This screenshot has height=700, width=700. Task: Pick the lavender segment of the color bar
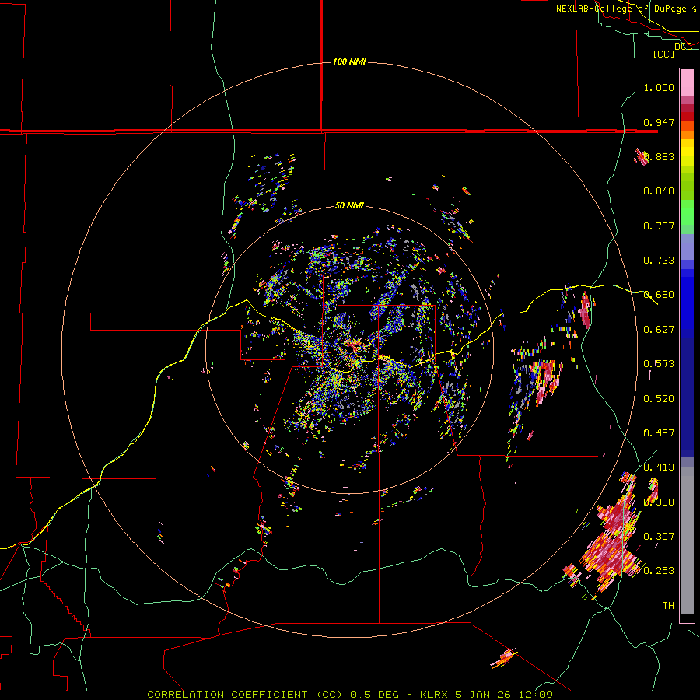click(687, 247)
